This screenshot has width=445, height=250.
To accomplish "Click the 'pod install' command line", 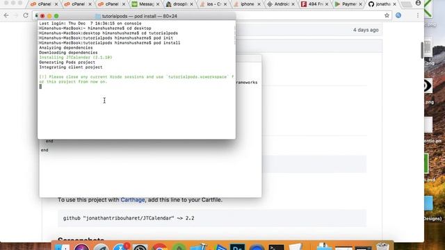I will click(x=110, y=43).
